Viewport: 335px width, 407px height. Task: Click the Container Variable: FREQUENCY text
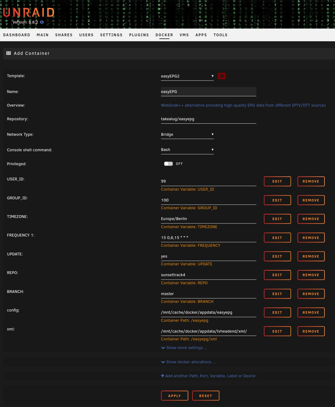(x=190, y=246)
